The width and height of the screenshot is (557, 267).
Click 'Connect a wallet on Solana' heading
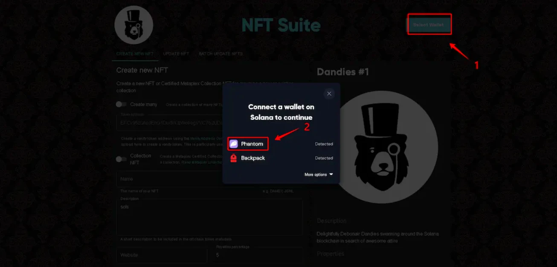281,112
